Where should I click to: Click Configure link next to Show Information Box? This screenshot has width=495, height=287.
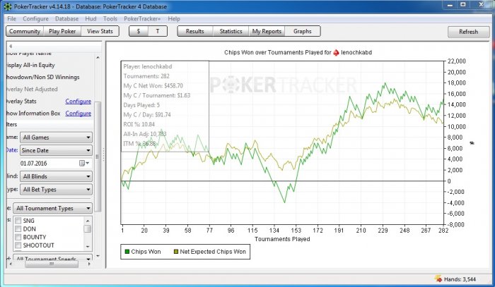[x=78, y=114]
